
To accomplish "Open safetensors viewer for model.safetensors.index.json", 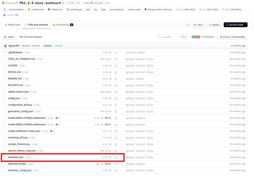I will [52, 131].
